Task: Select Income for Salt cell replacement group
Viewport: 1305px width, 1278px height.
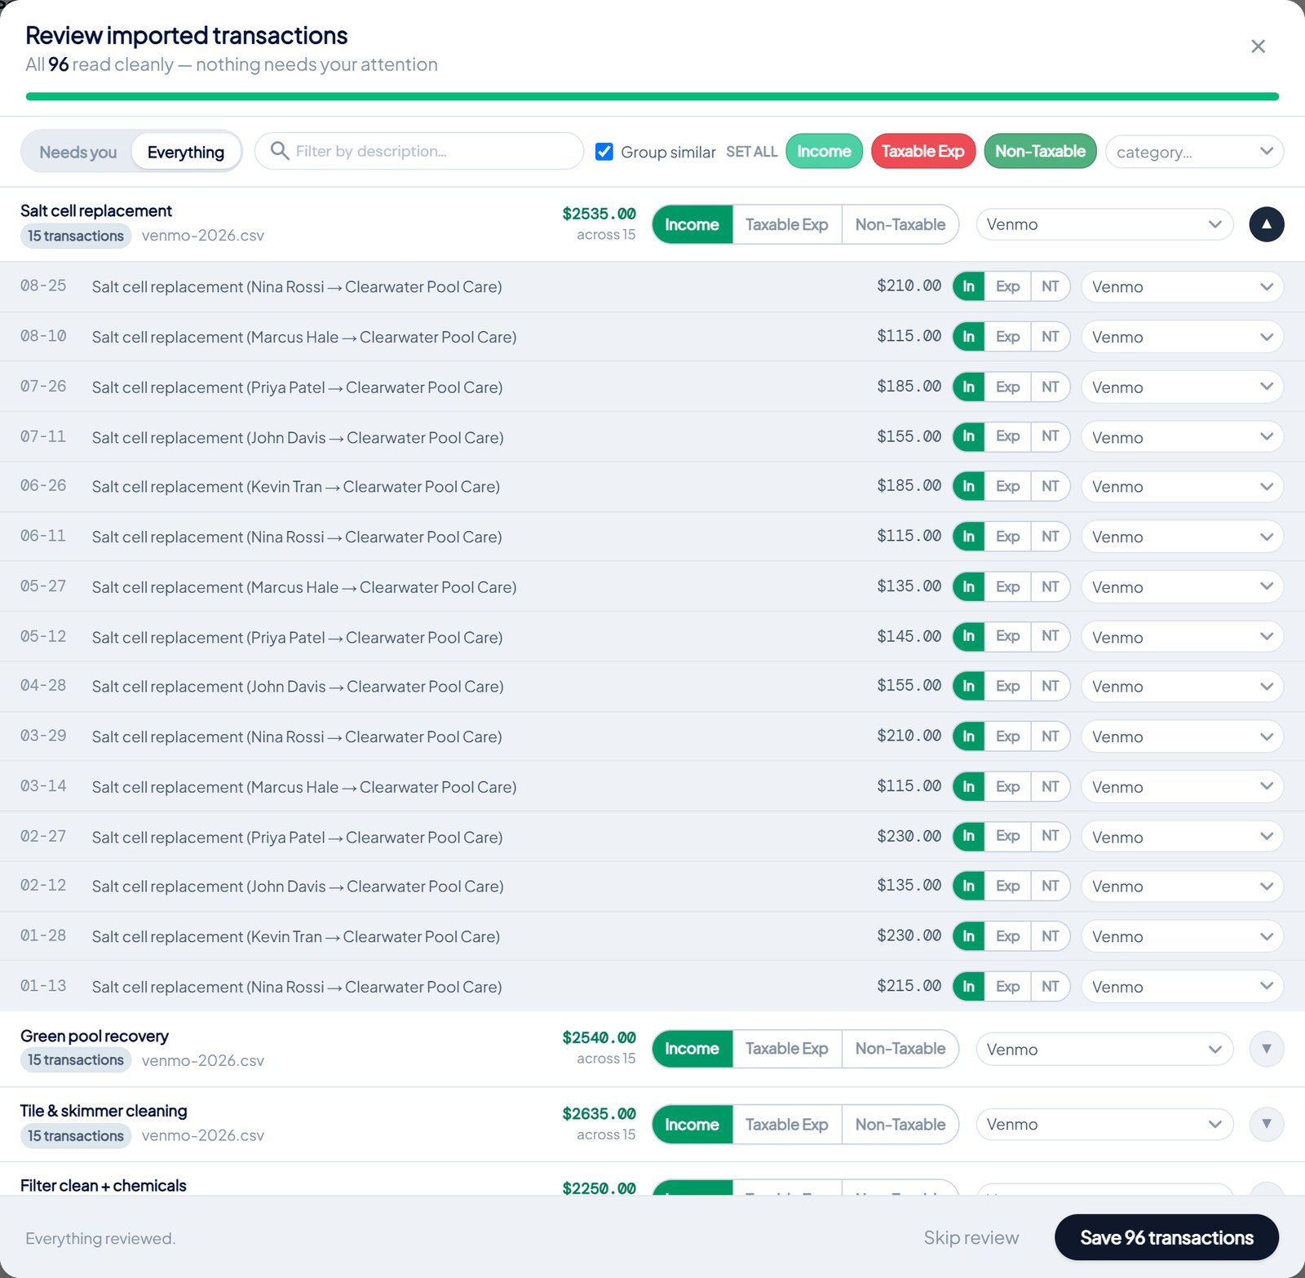Action: (692, 224)
